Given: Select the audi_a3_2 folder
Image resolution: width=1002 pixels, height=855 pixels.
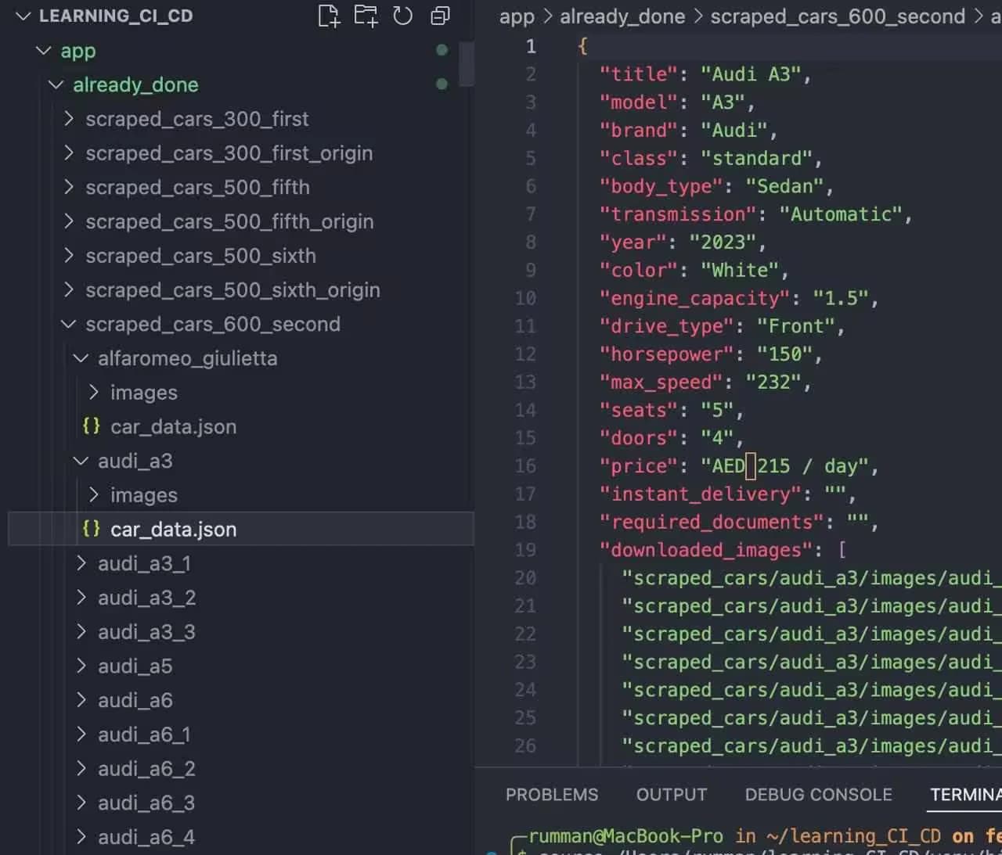Looking at the screenshot, I should (x=147, y=598).
